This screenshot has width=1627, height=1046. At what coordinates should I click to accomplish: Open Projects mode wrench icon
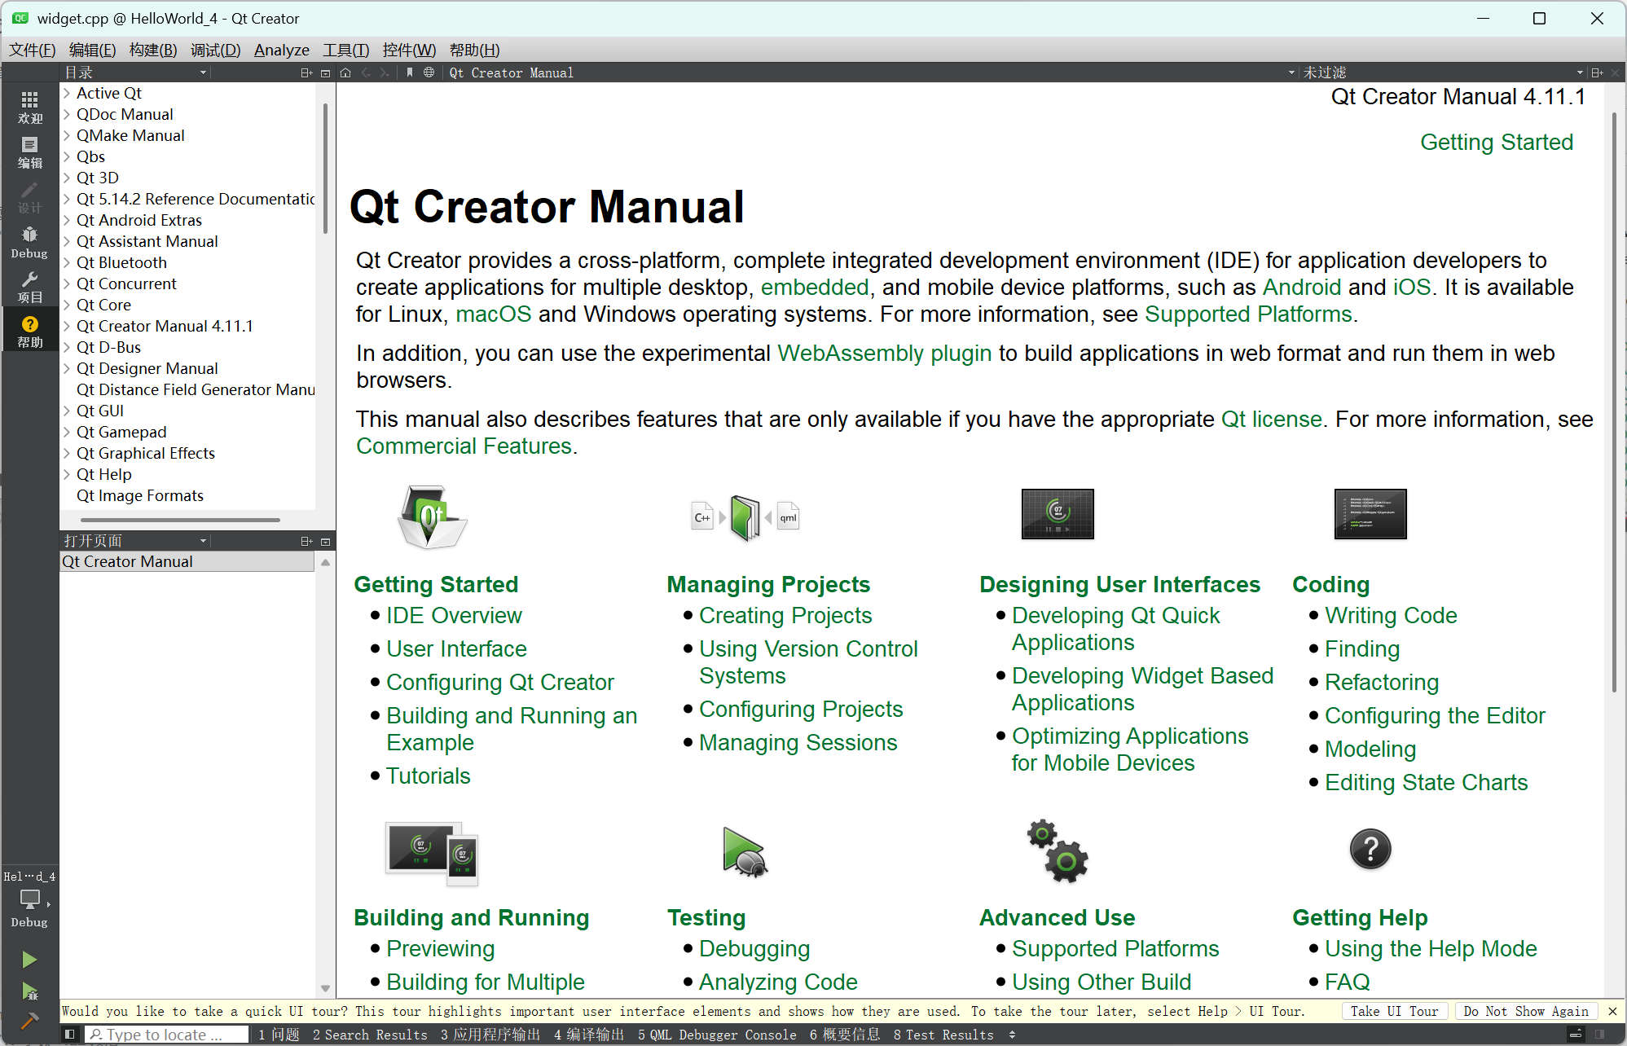pyautogui.click(x=29, y=287)
